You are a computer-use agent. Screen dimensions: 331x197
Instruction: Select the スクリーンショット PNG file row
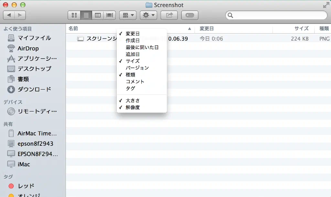click(97, 39)
